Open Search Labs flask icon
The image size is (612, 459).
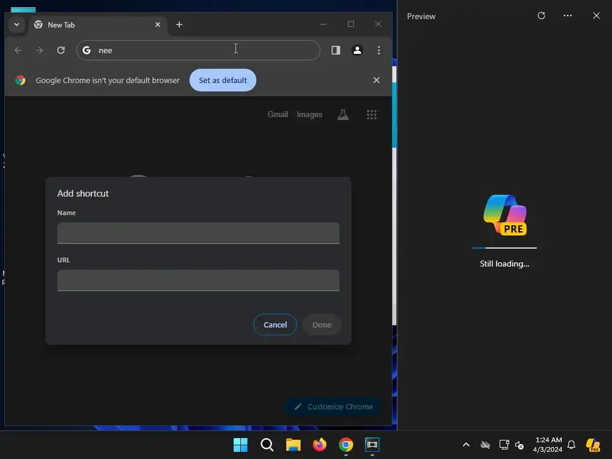point(342,114)
